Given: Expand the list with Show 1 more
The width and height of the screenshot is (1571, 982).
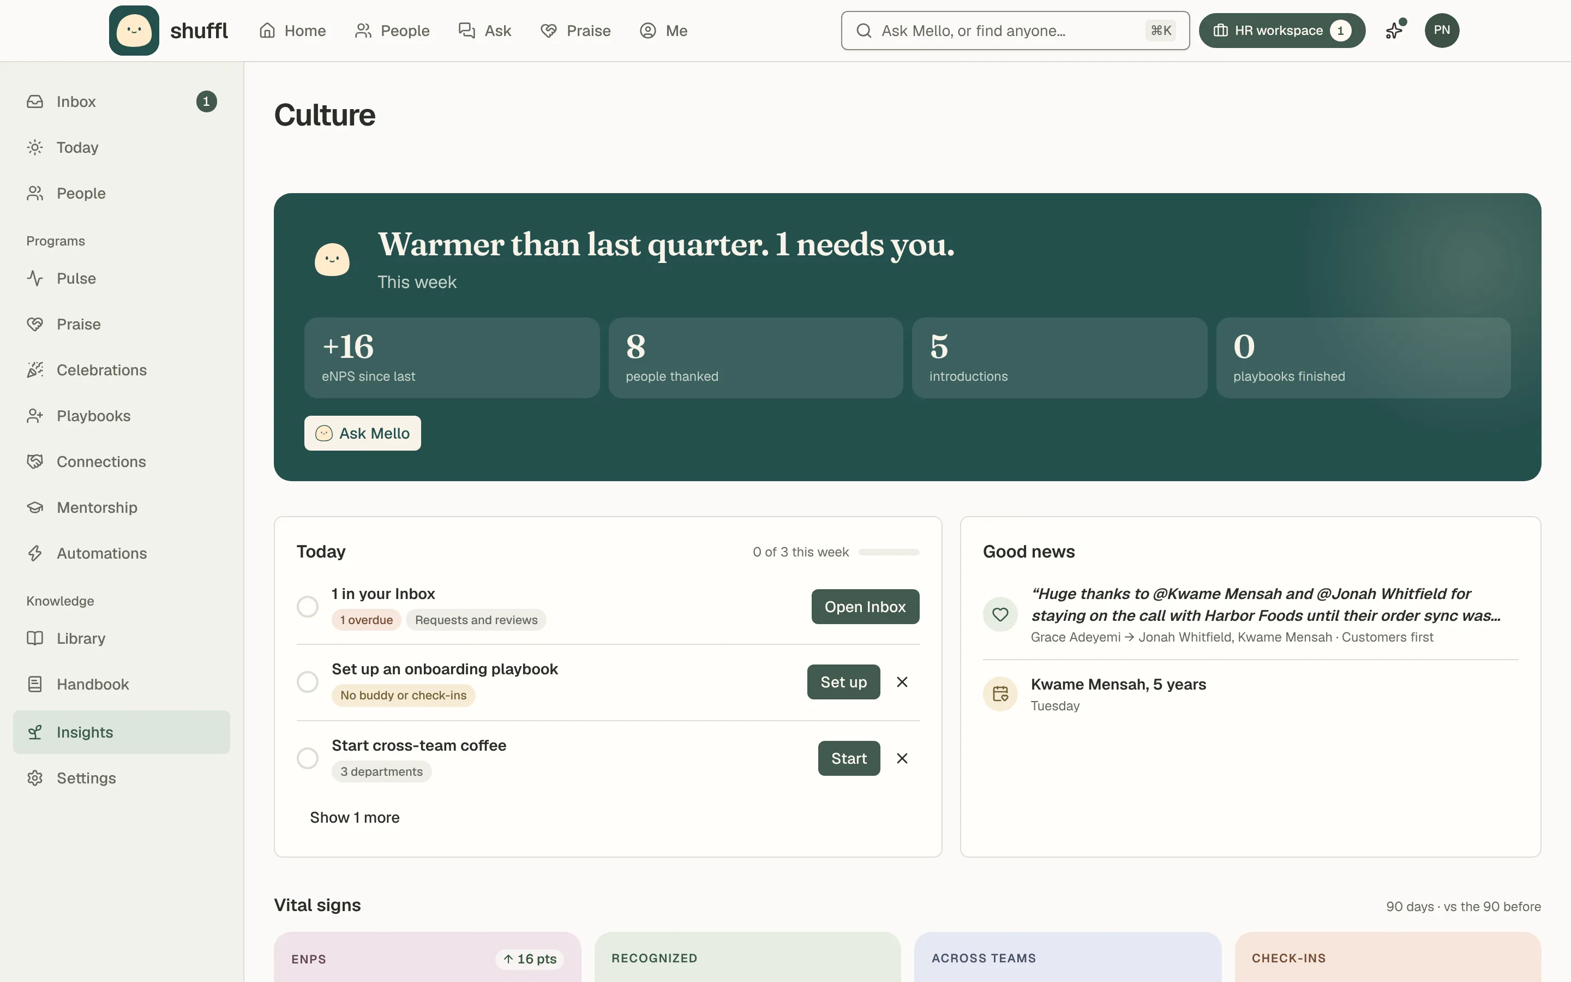Looking at the screenshot, I should coord(355,818).
